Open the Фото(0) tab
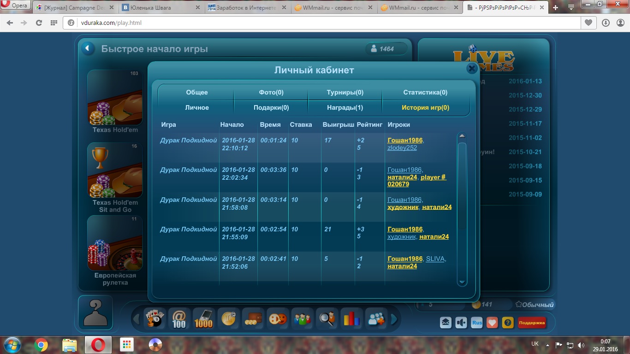This screenshot has width=630, height=354. tap(271, 92)
